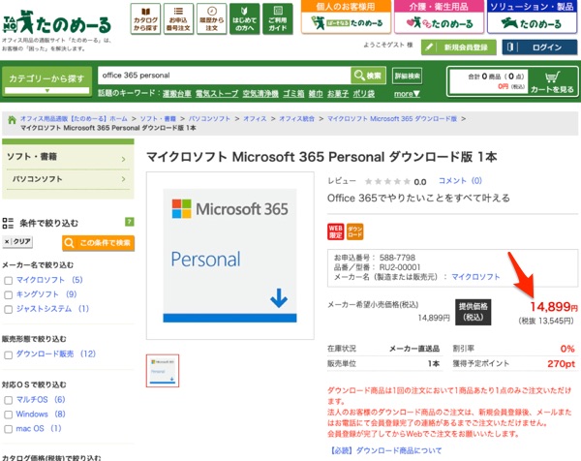Expand カテゴリーから探す dropdown
581x461 pixels.
point(46,81)
